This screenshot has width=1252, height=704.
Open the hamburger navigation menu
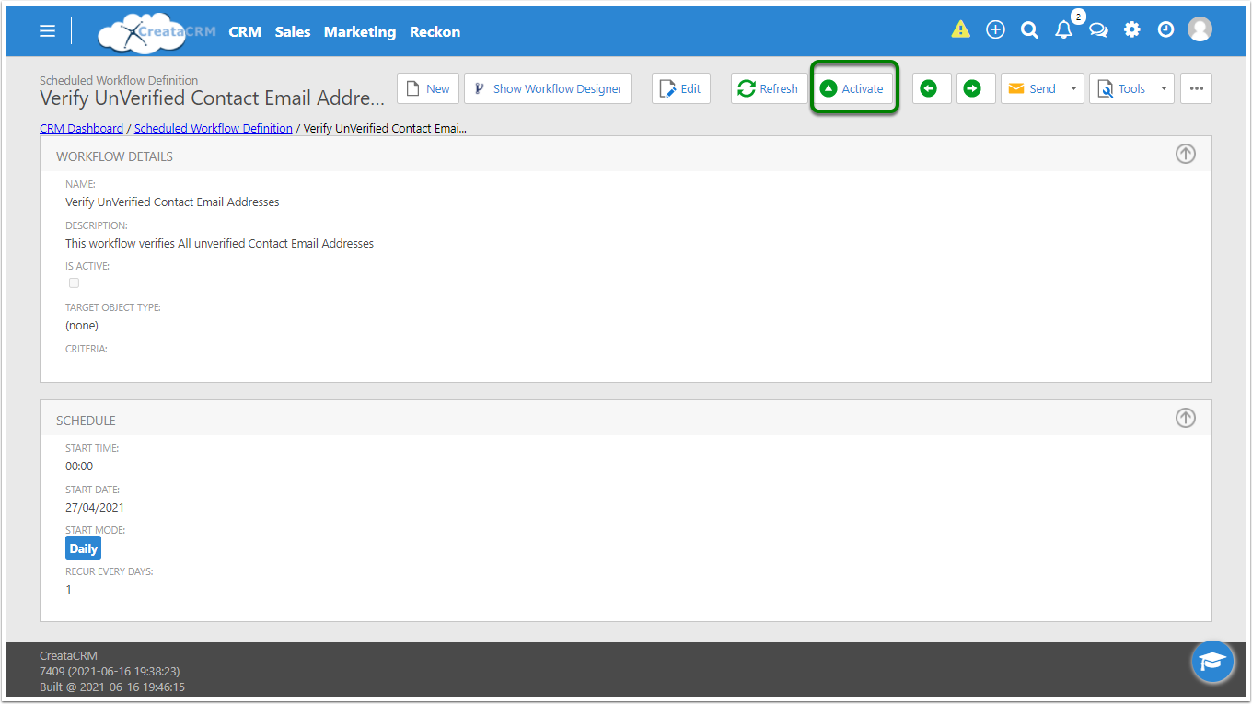tap(48, 31)
